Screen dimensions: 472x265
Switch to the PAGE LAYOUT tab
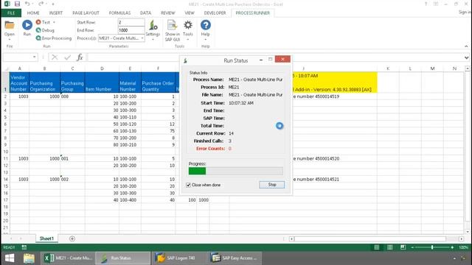point(86,13)
